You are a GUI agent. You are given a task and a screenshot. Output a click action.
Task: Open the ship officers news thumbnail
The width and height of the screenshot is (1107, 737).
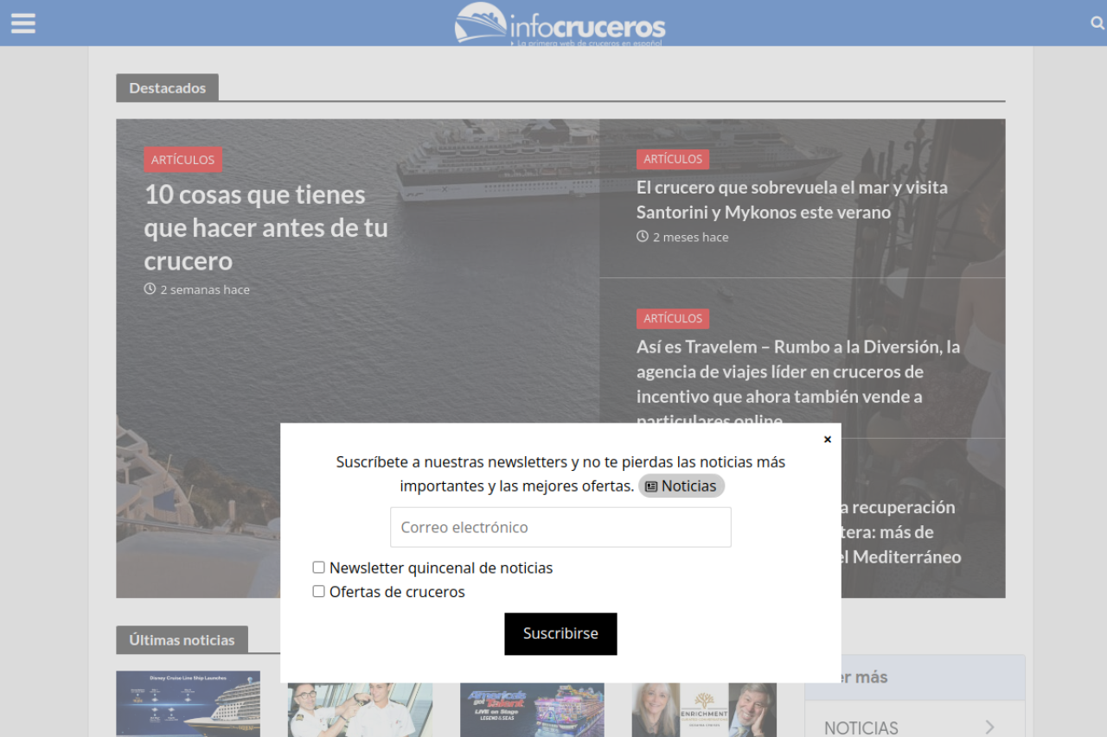coord(360,709)
